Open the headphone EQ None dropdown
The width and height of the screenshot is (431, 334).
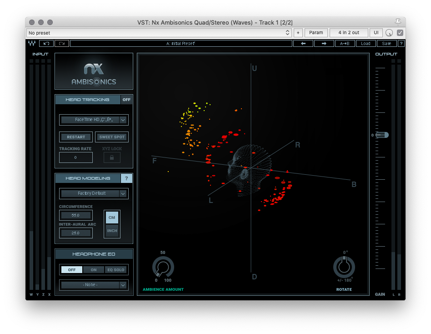click(x=94, y=285)
